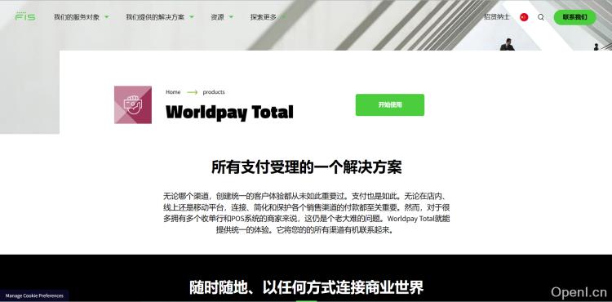Open the 资源 menu
Viewport: 612px width, 302px height.
tap(217, 17)
